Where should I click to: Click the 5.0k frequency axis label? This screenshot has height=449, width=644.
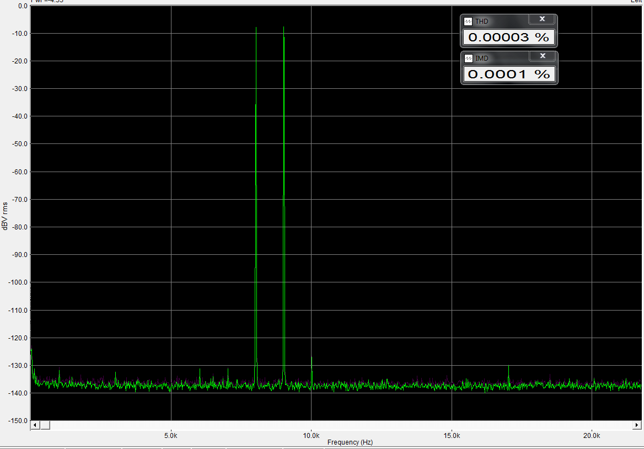click(x=171, y=436)
